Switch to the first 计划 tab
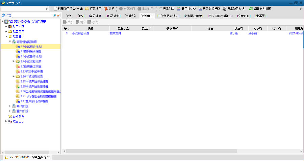304x161 pixels. point(69,16)
